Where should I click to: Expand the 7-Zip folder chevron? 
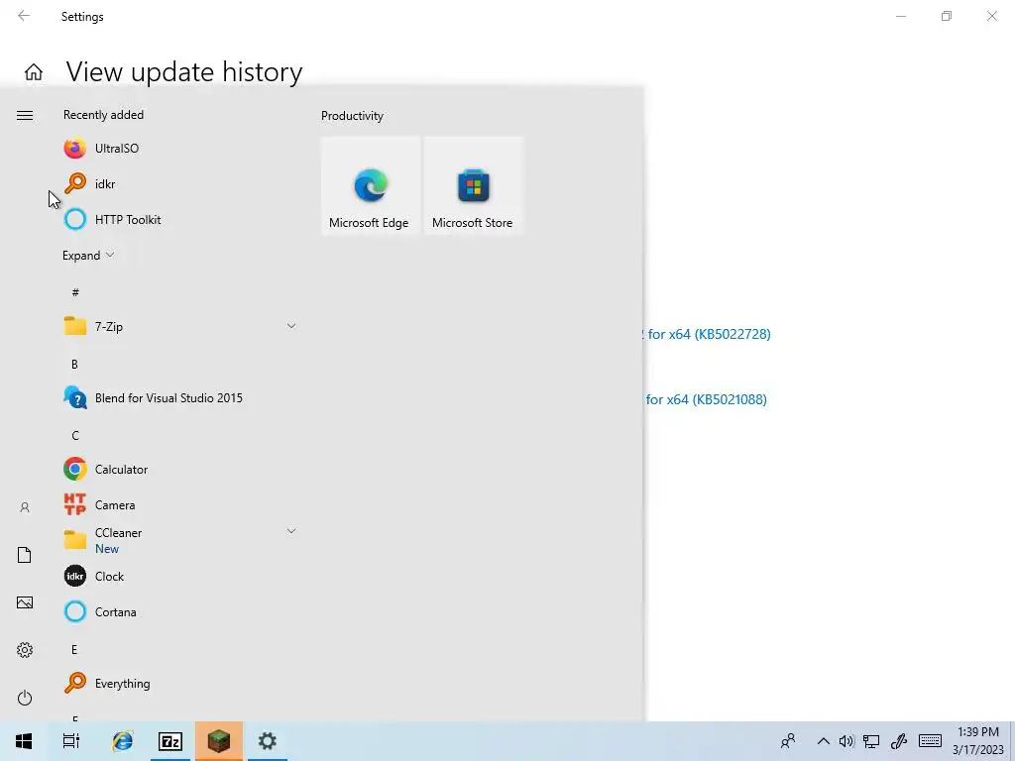[x=291, y=326]
